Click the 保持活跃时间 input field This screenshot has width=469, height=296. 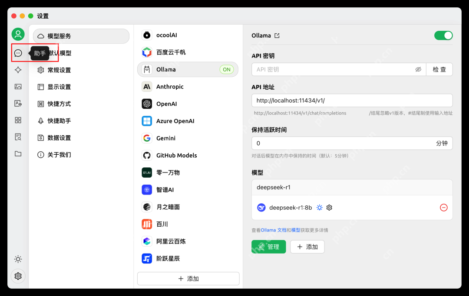[352, 143]
